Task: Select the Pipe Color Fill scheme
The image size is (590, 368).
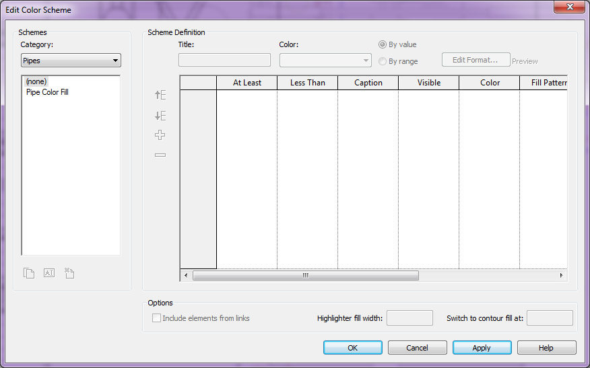Action: tap(47, 92)
